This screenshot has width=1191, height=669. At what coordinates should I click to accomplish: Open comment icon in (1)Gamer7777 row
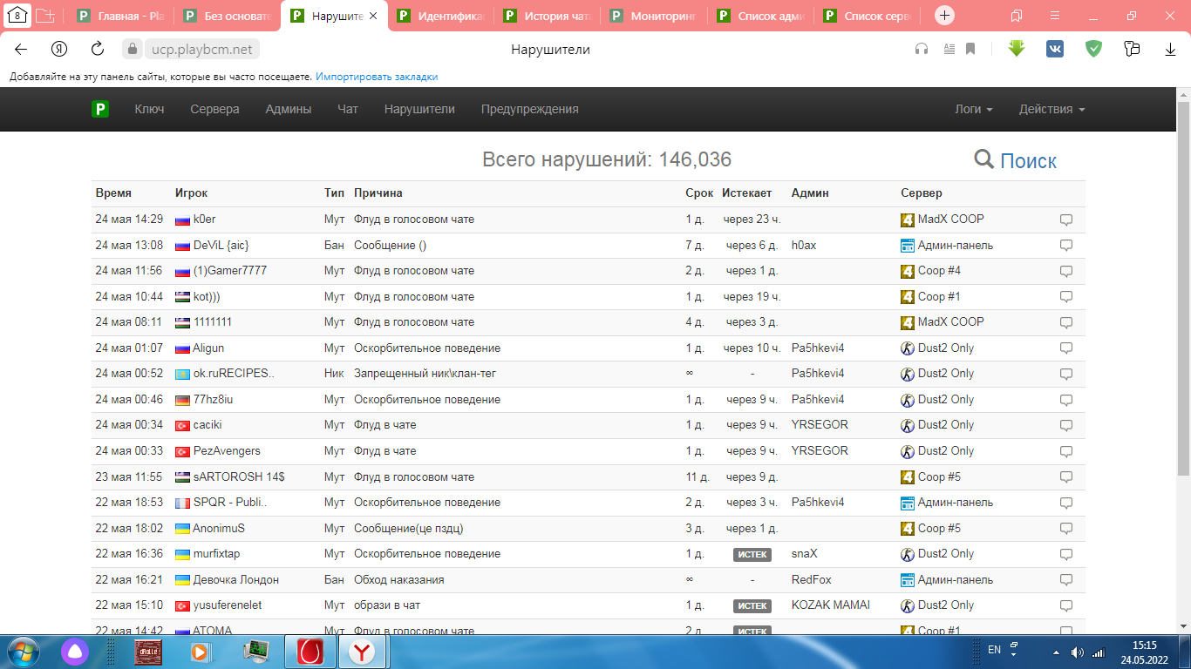tap(1065, 271)
